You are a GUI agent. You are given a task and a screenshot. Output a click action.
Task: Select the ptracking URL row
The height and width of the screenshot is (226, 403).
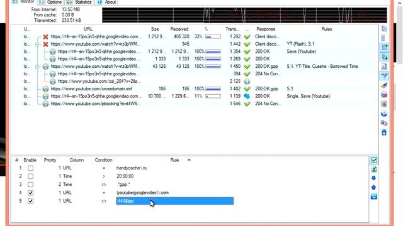pyautogui.click(x=96, y=104)
